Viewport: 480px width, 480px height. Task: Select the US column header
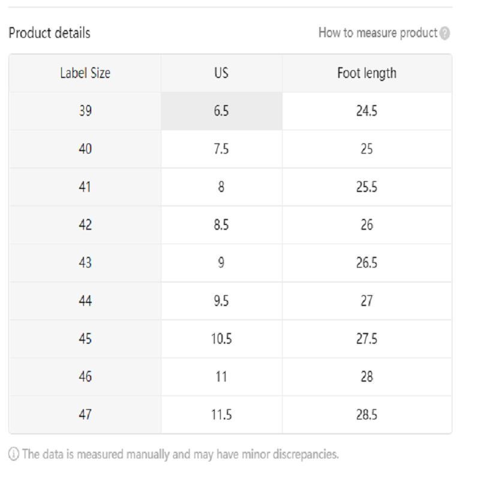point(221,73)
